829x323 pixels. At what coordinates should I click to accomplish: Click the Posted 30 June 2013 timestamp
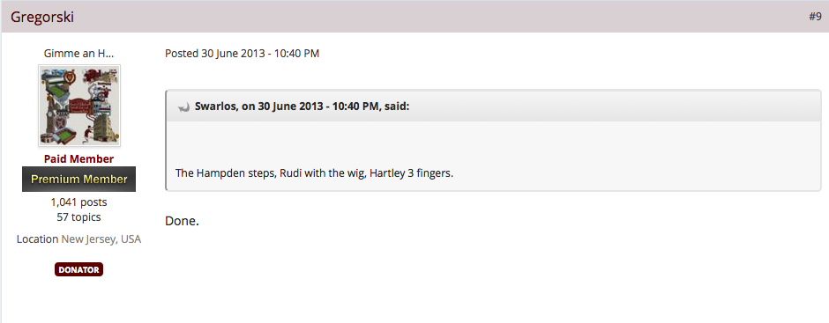point(243,54)
